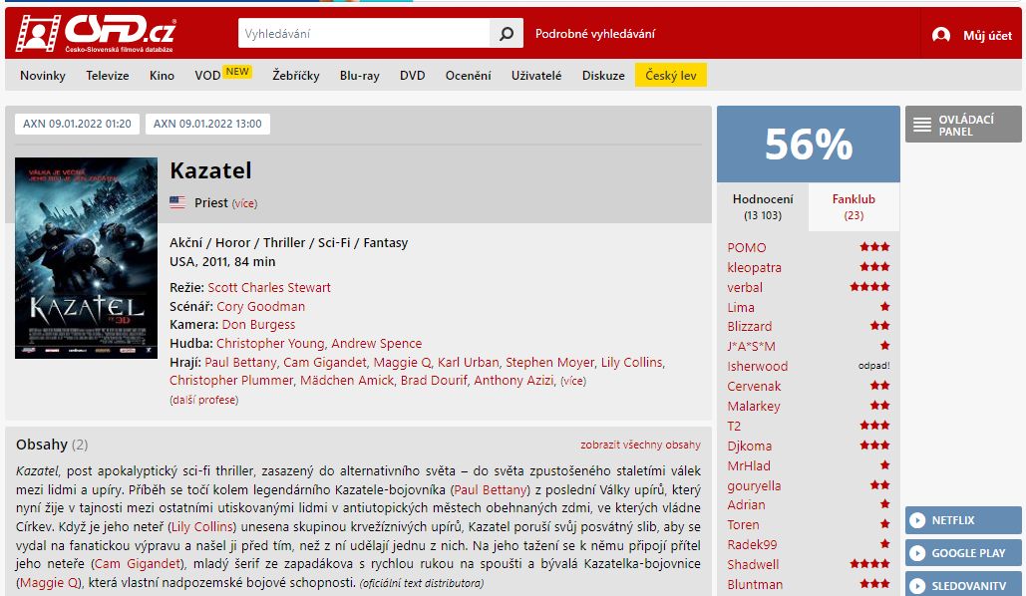Image resolution: width=1026 pixels, height=596 pixels.
Task: Open the Ovládací panel button
Action: (963, 125)
